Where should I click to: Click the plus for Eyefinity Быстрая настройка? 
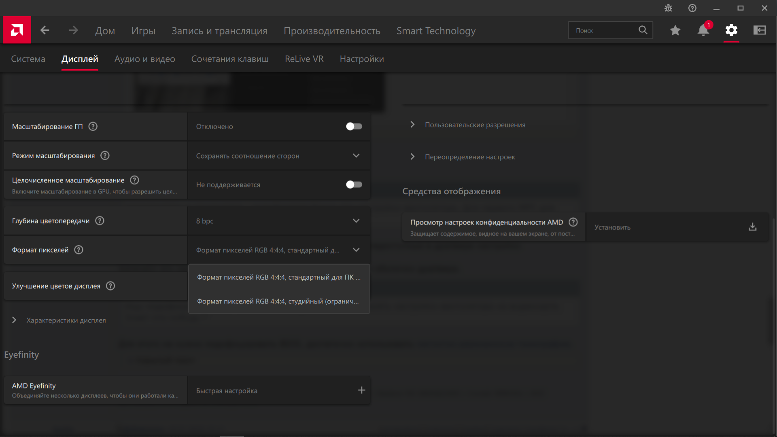(361, 390)
